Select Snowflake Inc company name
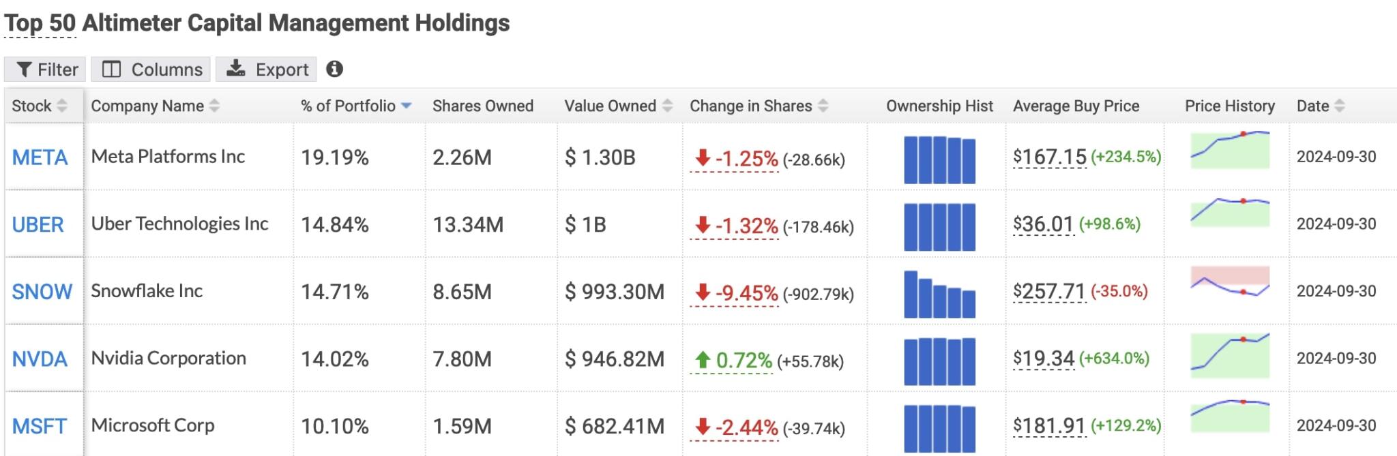This screenshot has width=1397, height=456. coord(147,291)
